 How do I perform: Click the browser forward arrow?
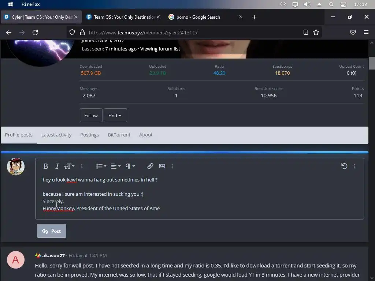[x=22, y=33]
